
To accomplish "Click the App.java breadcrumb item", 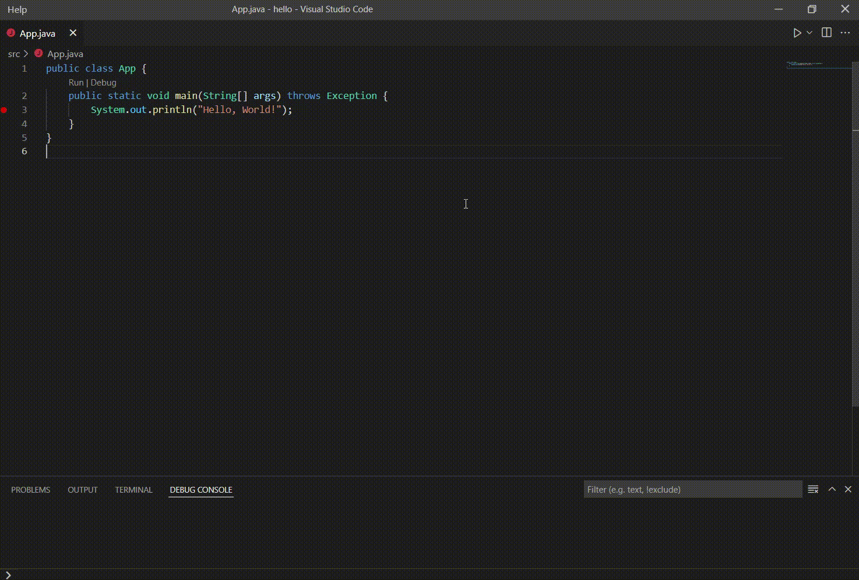I will click(65, 54).
